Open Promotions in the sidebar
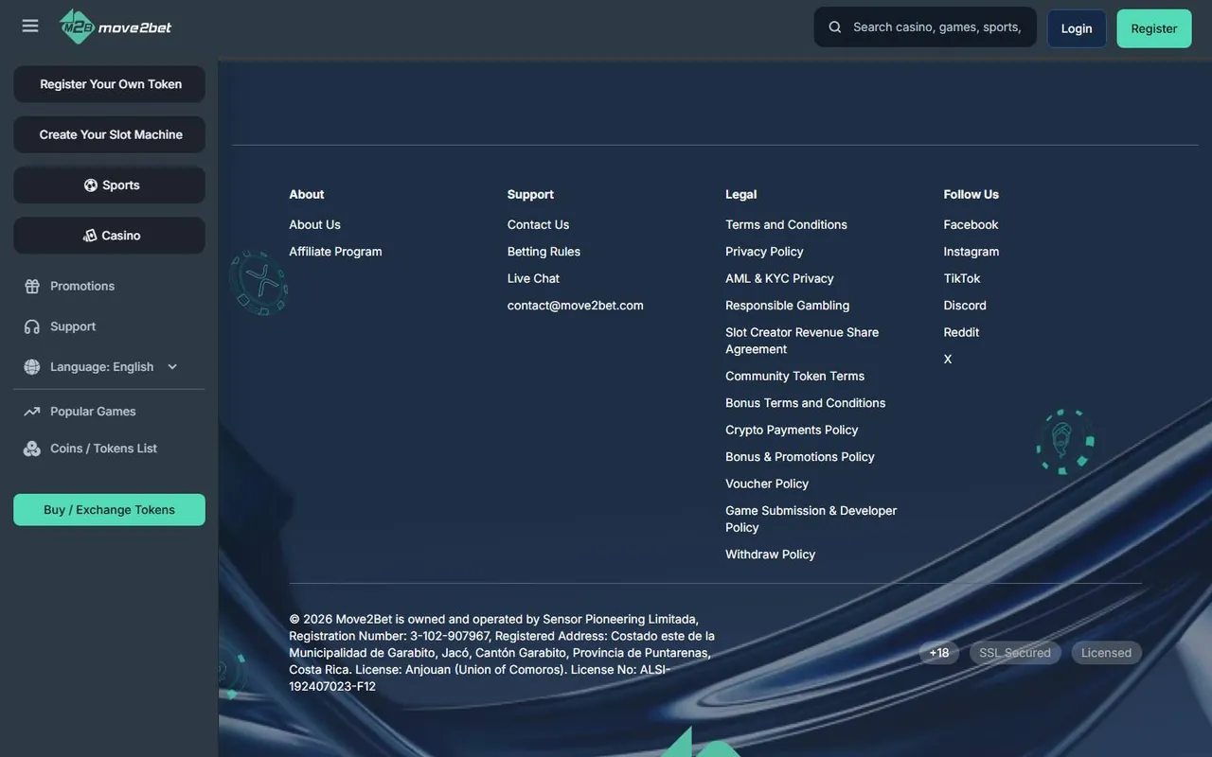 click(x=82, y=286)
